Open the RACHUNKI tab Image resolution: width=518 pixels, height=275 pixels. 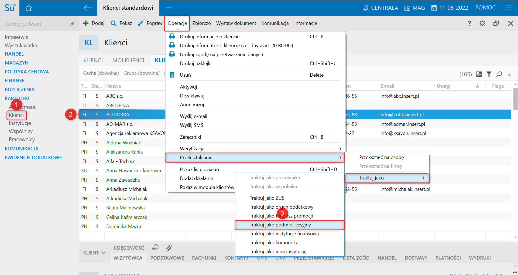pyautogui.click(x=204, y=258)
